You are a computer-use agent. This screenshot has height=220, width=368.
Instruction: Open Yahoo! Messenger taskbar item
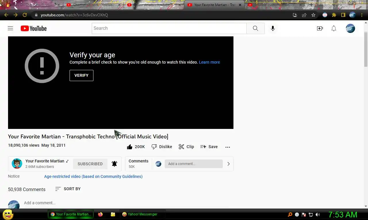pyautogui.click(x=142, y=214)
